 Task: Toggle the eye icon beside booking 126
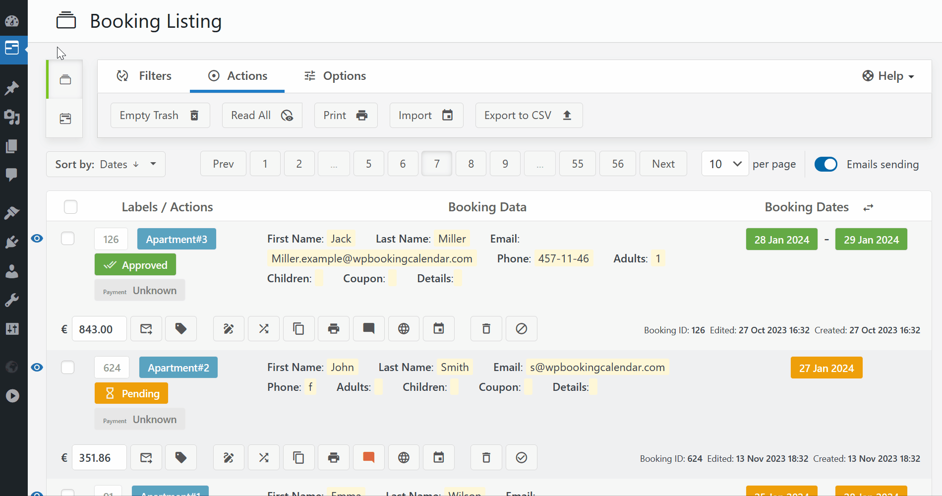(x=37, y=239)
